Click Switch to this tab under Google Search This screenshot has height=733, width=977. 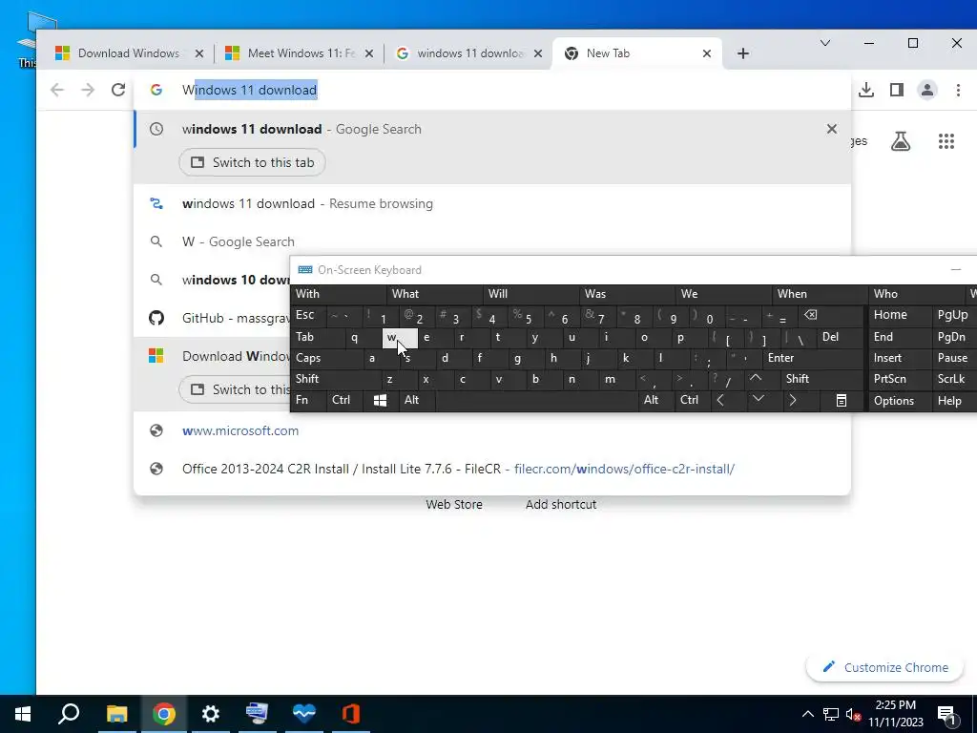point(252,162)
